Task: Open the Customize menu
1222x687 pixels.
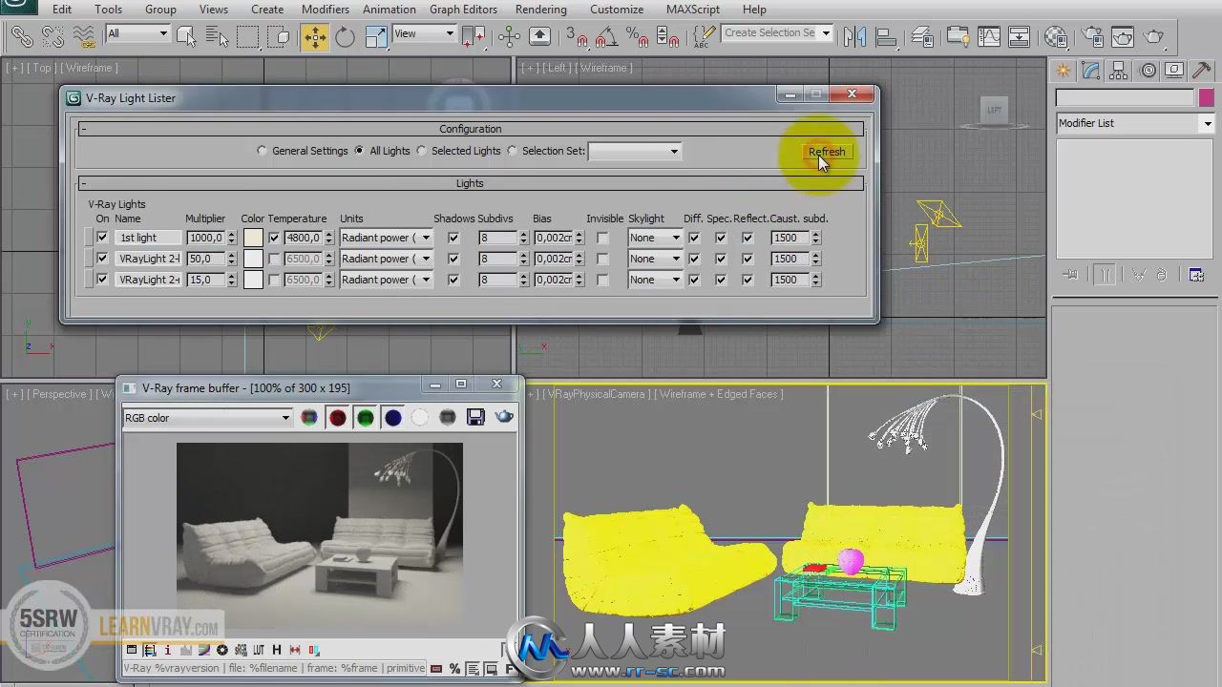Action: pos(617,10)
